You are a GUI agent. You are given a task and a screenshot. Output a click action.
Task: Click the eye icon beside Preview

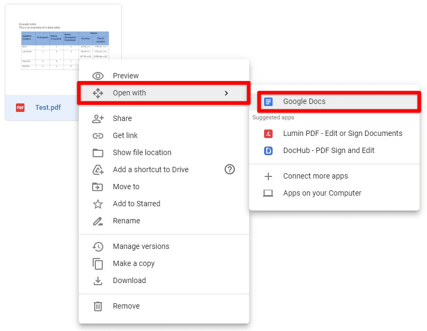tap(98, 76)
